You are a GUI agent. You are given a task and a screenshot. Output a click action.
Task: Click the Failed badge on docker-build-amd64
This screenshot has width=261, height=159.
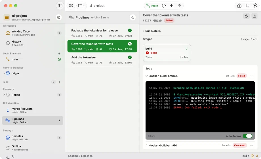[x=241, y=76]
